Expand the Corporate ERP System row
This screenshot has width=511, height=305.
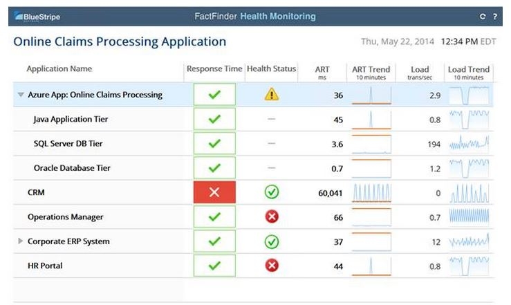[x=20, y=241]
